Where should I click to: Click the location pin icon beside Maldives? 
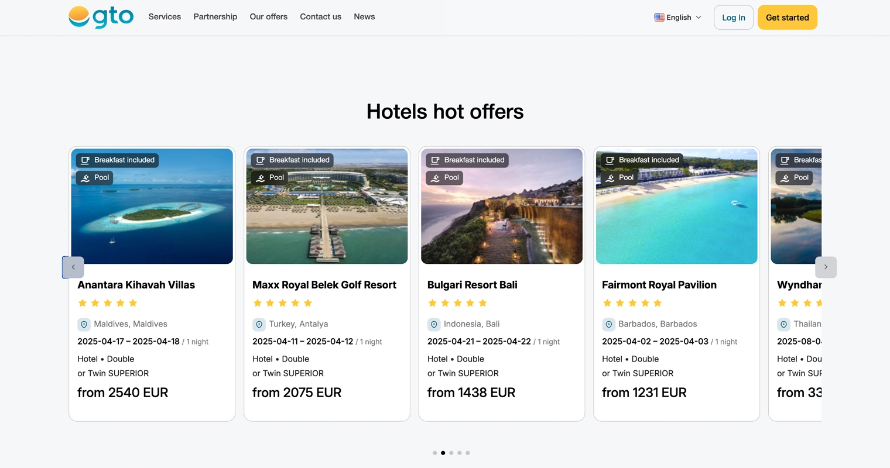(84, 325)
